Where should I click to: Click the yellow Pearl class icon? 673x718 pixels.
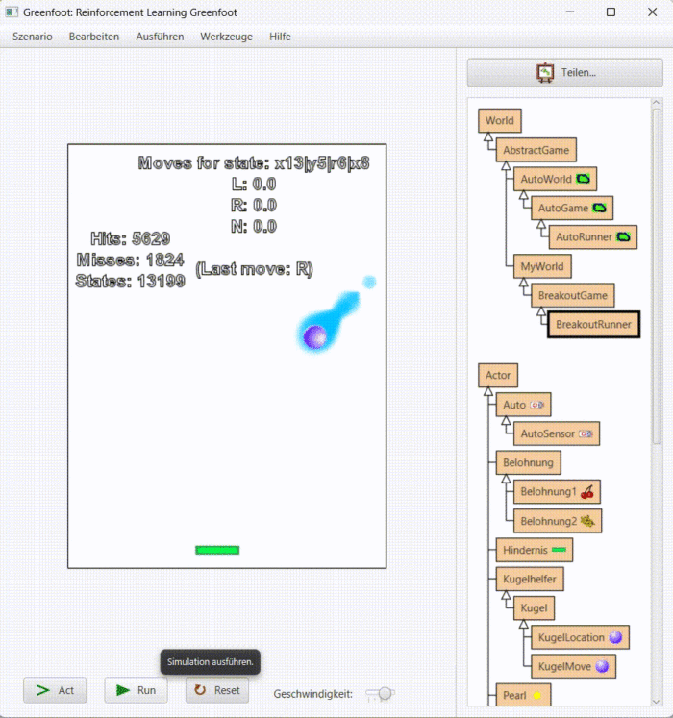[536, 695]
